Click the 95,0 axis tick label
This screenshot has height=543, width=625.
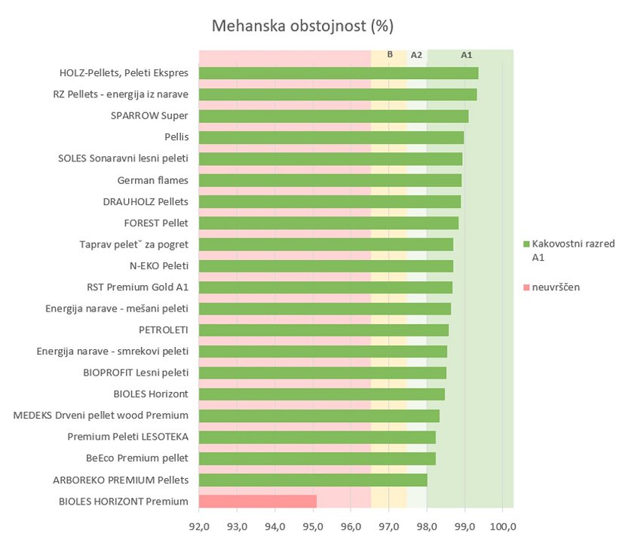pos(313,526)
